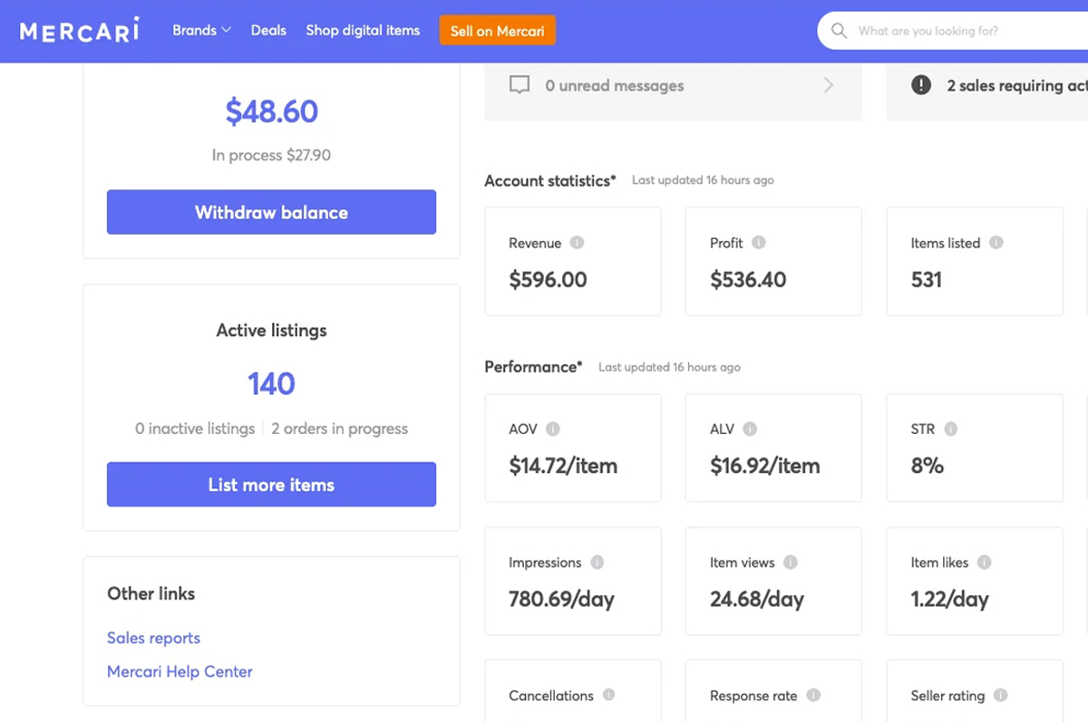Click the info icon next to Items listed
The width and height of the screenshot is (1088, 722).
click(x=996, y=243)
